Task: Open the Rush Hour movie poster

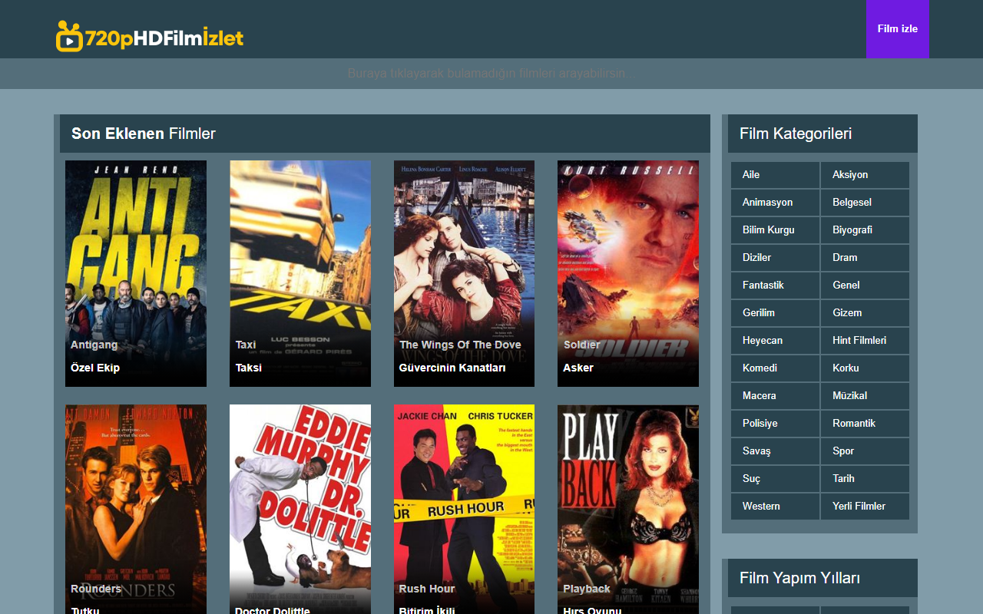Action: coord(464,509)
